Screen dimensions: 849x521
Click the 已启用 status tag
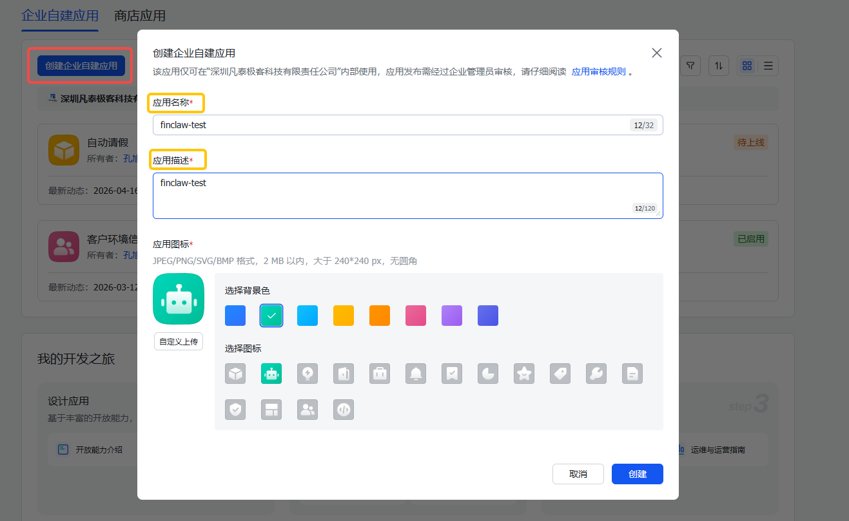[x=751, y=240]
